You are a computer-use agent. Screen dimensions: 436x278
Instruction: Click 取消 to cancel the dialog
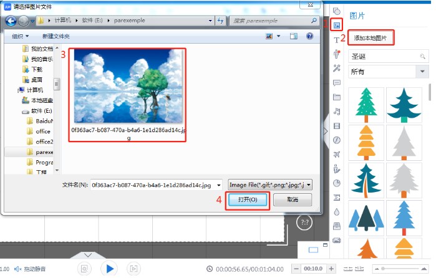293,199
